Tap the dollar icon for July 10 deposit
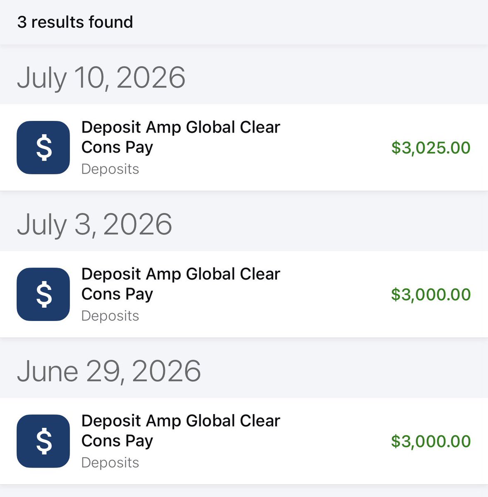488x497 pixels. pyautogui.click(x=43, y=148)
